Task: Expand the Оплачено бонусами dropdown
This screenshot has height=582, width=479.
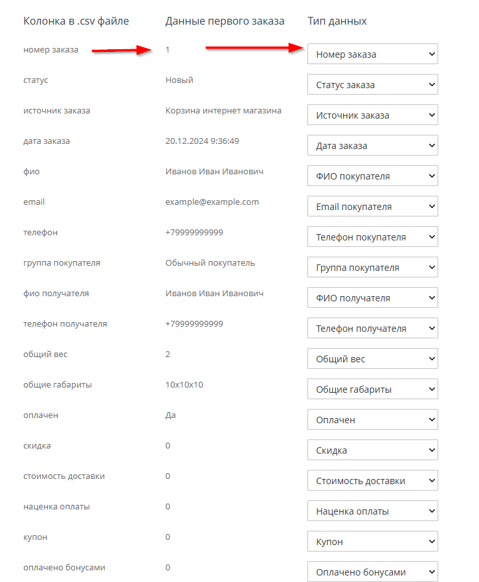Action: [372, 572]
